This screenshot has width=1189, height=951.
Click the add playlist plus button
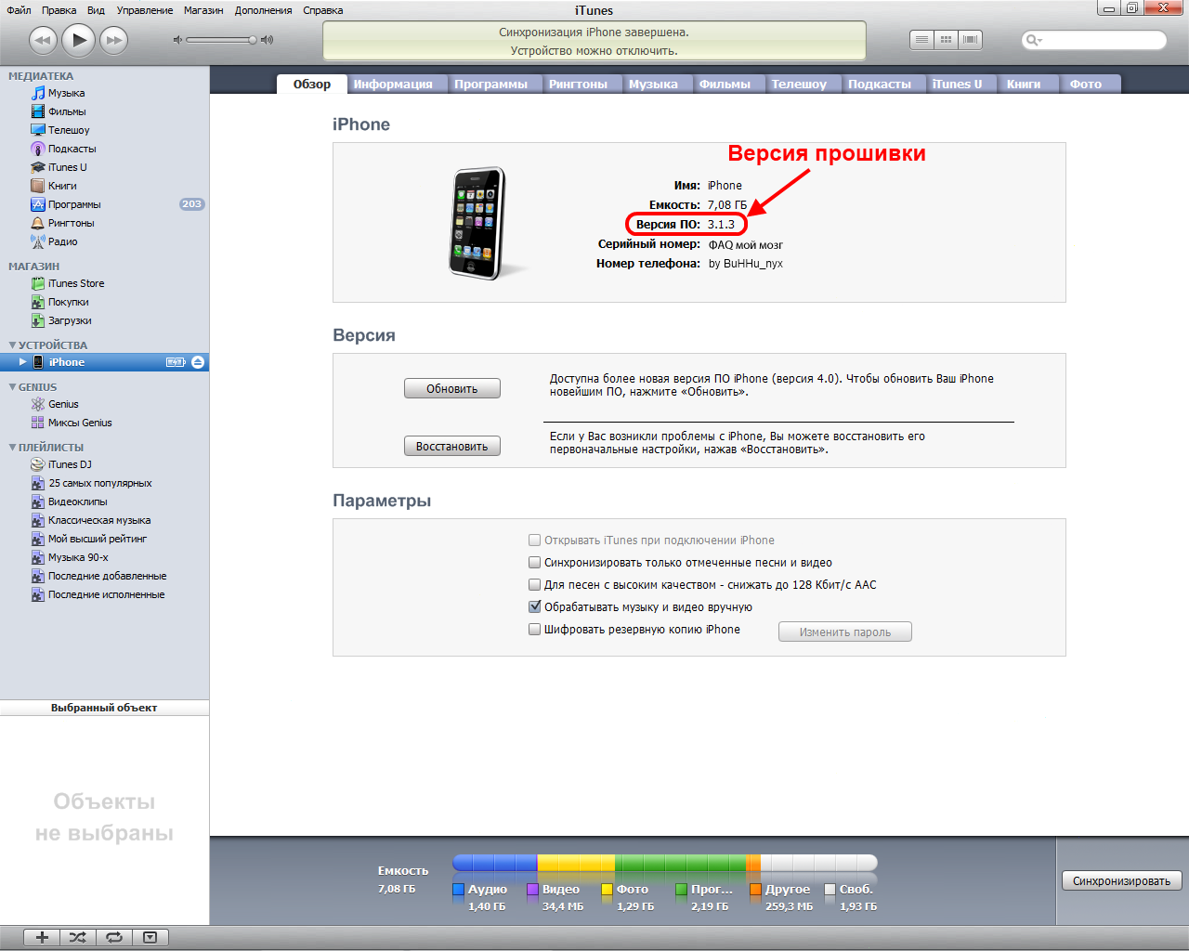coord(42,937)
